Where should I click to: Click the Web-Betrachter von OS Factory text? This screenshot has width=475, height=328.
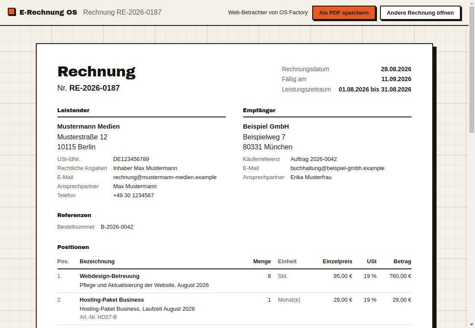268,13
